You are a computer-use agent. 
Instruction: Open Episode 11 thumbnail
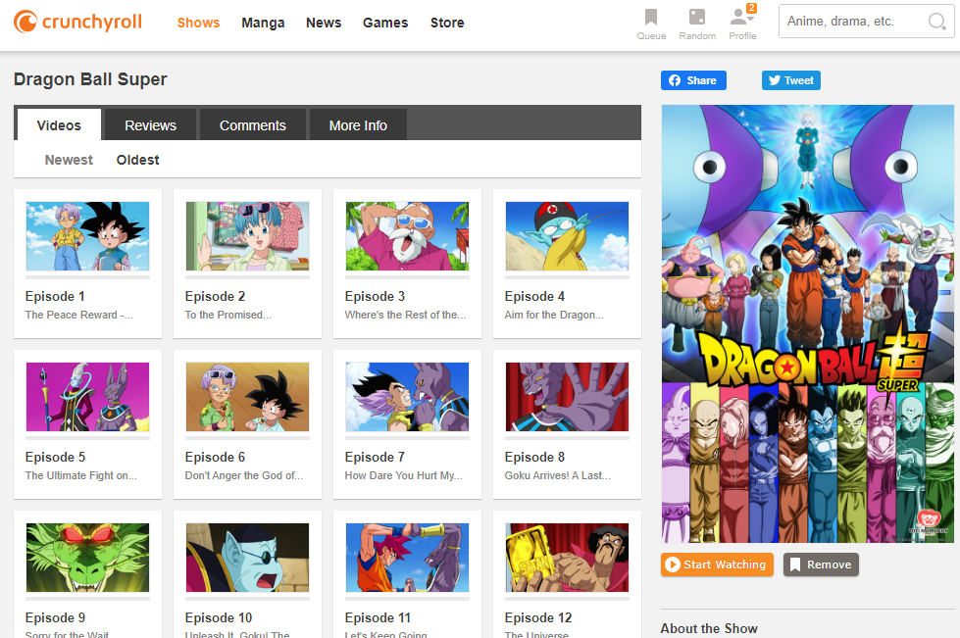[407, 558]
